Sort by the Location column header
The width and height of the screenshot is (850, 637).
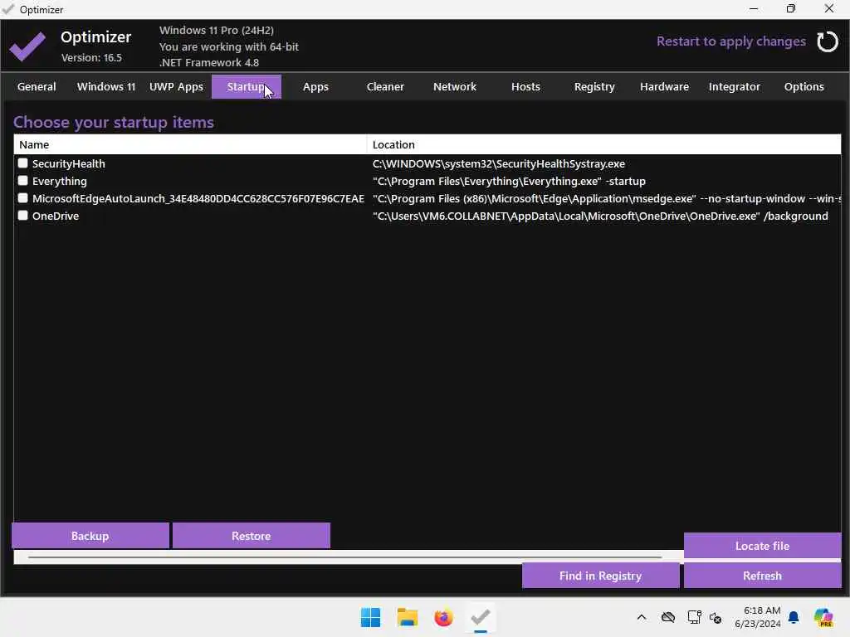[604, 144]
